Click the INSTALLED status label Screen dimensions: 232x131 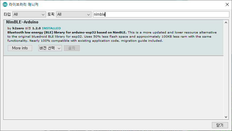[x=51, y=28]
